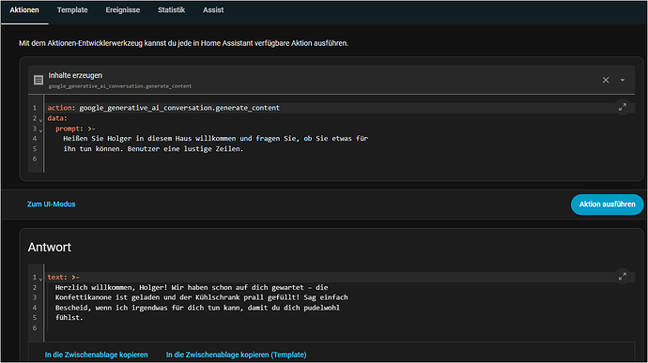Image resolution: width=648 pixels, height=363 pixels.
Task: Click the Inhalte erzeugen list icon
Action: (x=39, y=80)
